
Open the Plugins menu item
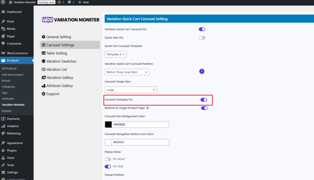click(x=17, y=151)
